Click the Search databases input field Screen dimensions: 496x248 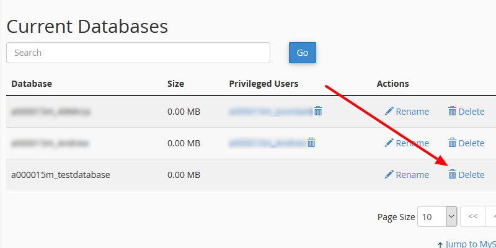coord(138,53)
